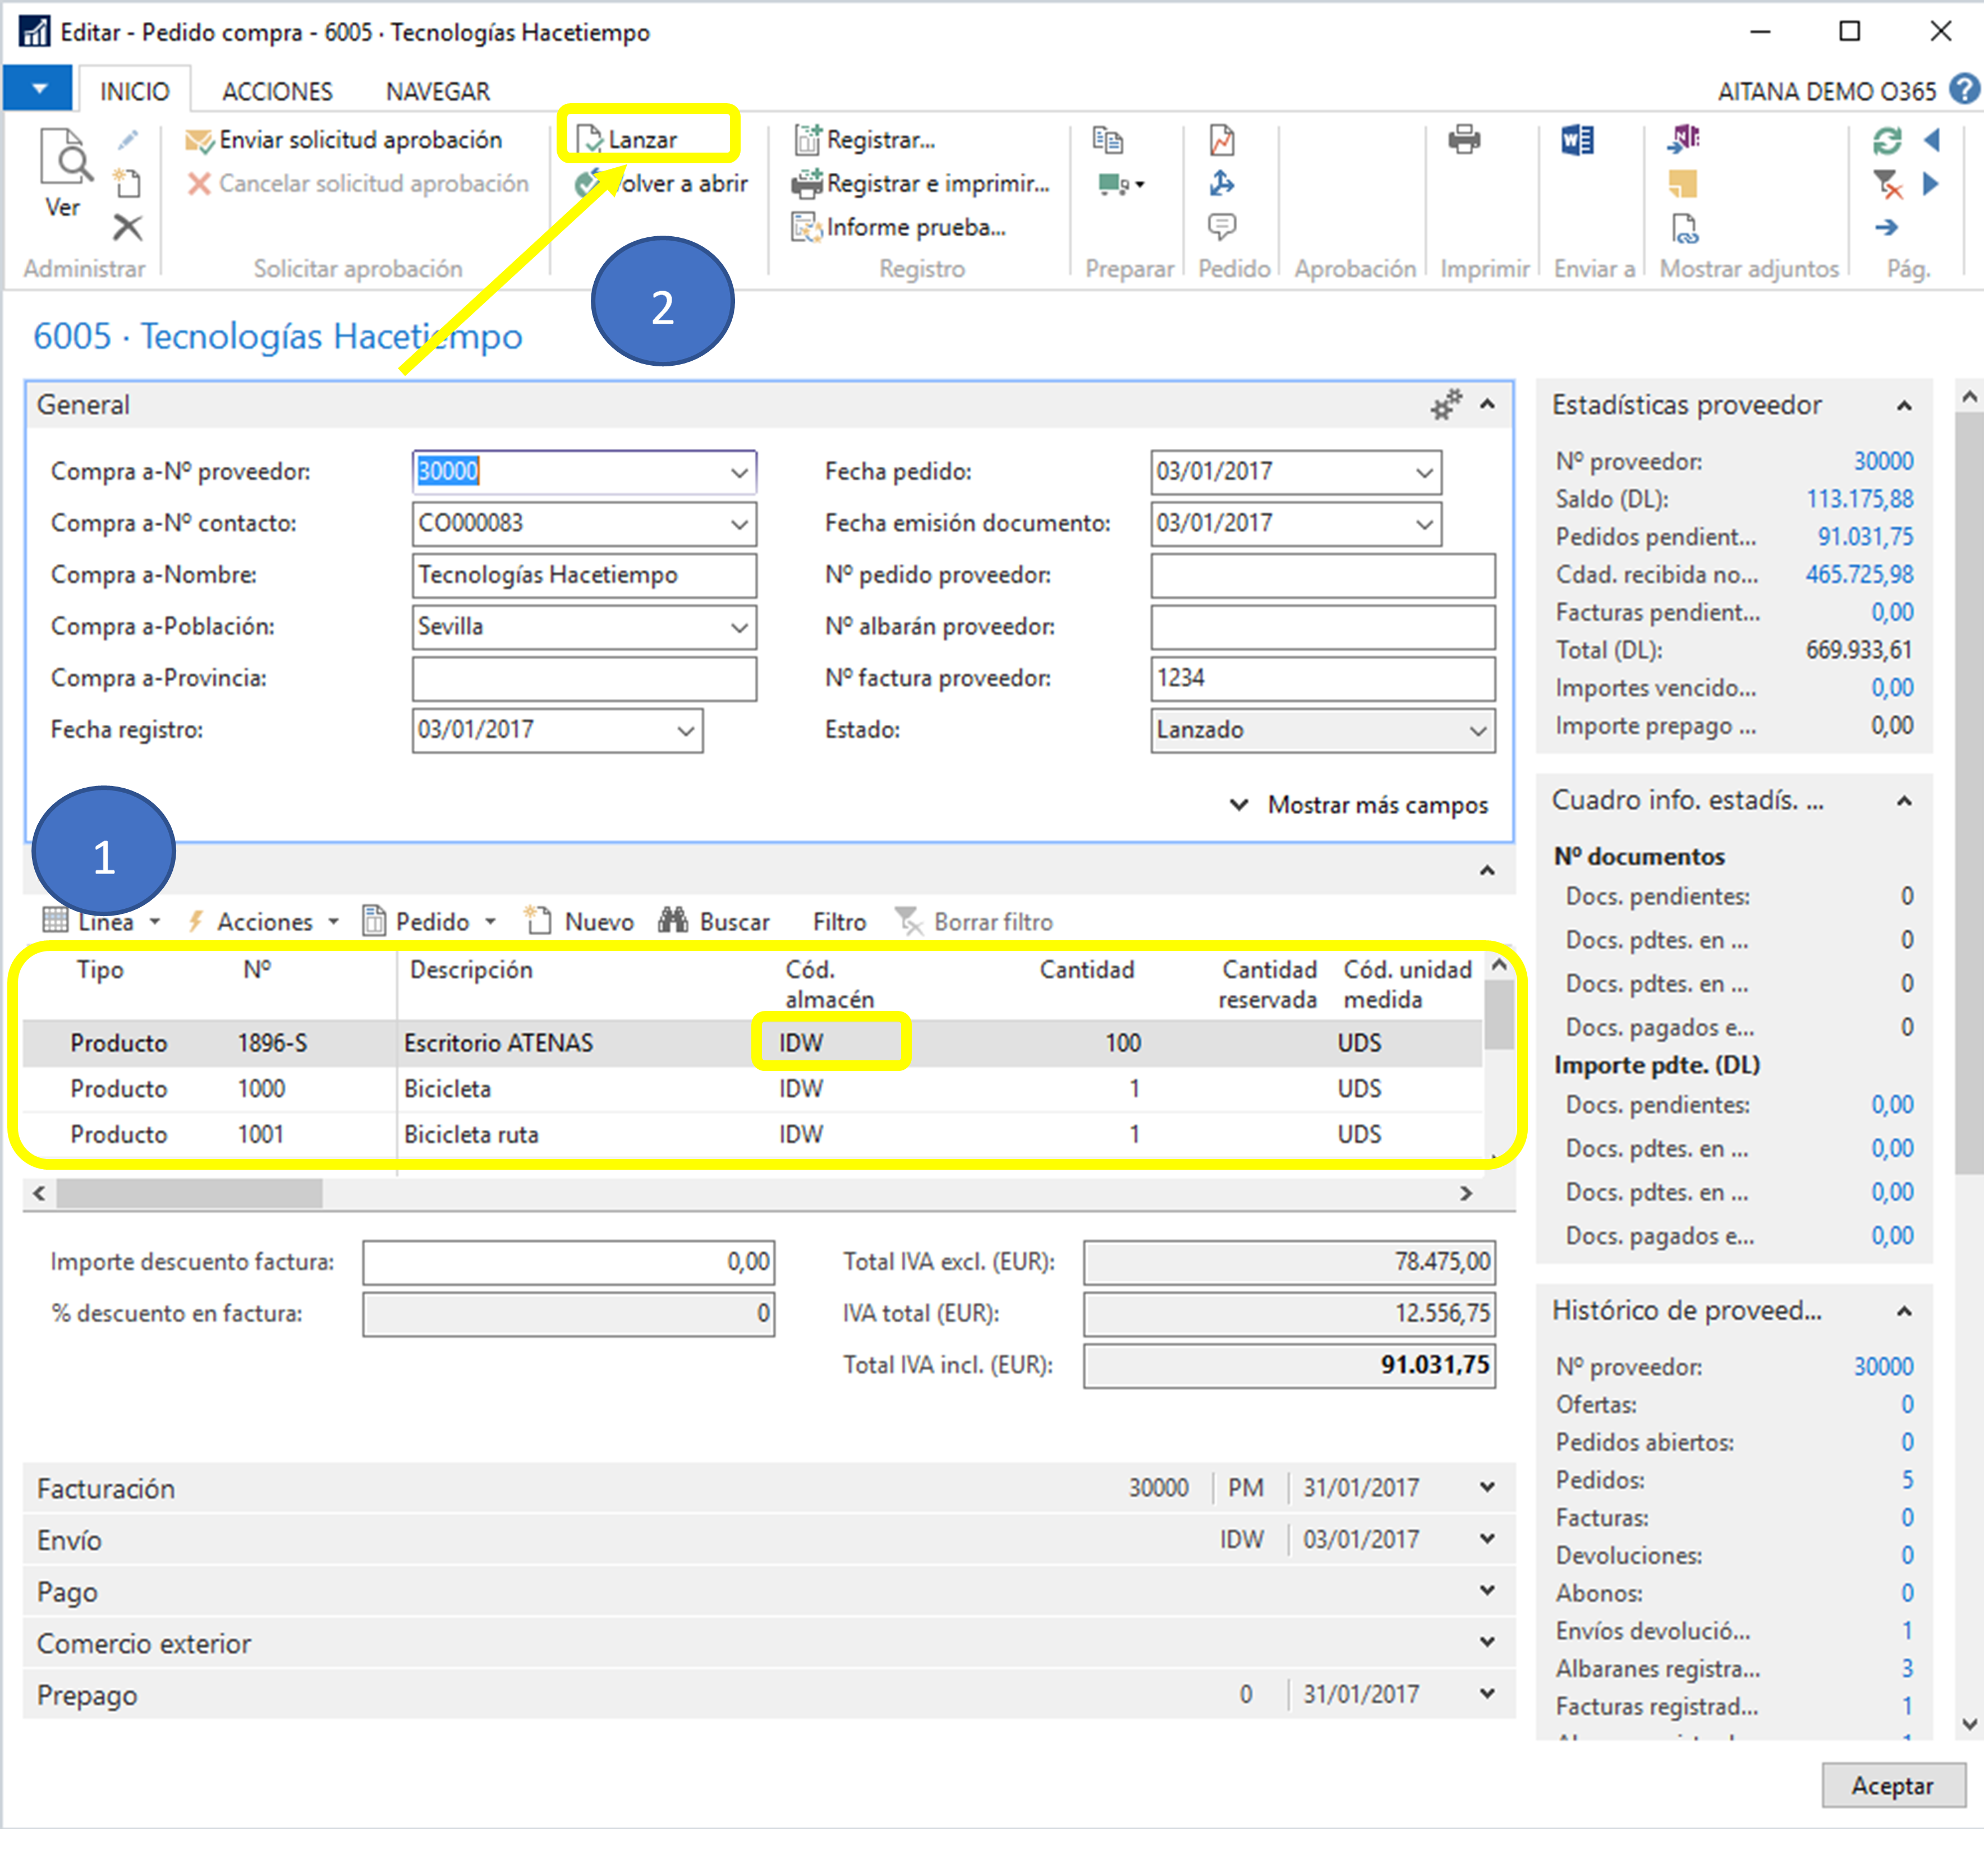
Task: Click the green Refresh icon
Action: pos(1887,141)
